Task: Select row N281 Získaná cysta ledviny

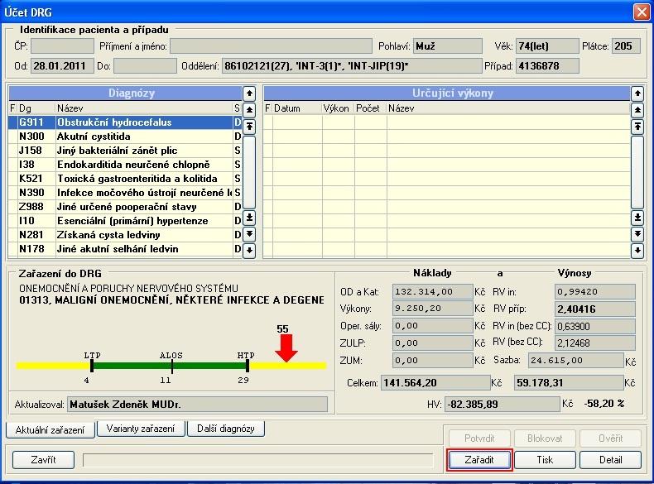Action: tap(125, 235)
